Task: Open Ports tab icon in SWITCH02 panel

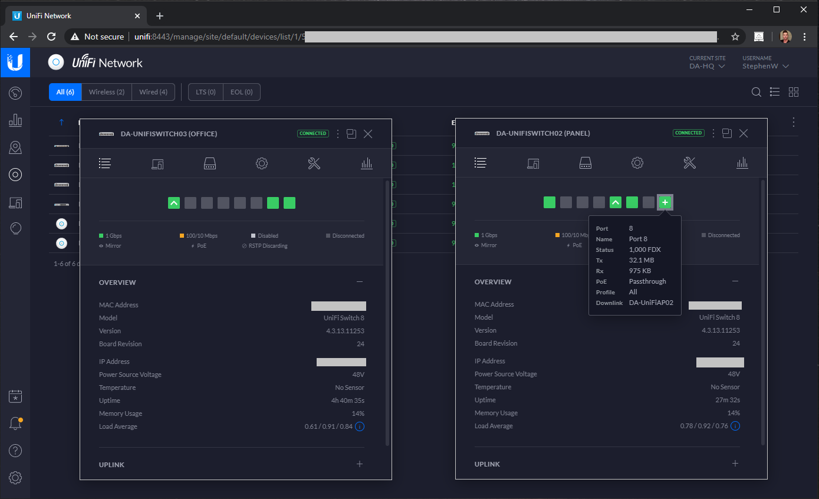Action: tap(585, 163)
